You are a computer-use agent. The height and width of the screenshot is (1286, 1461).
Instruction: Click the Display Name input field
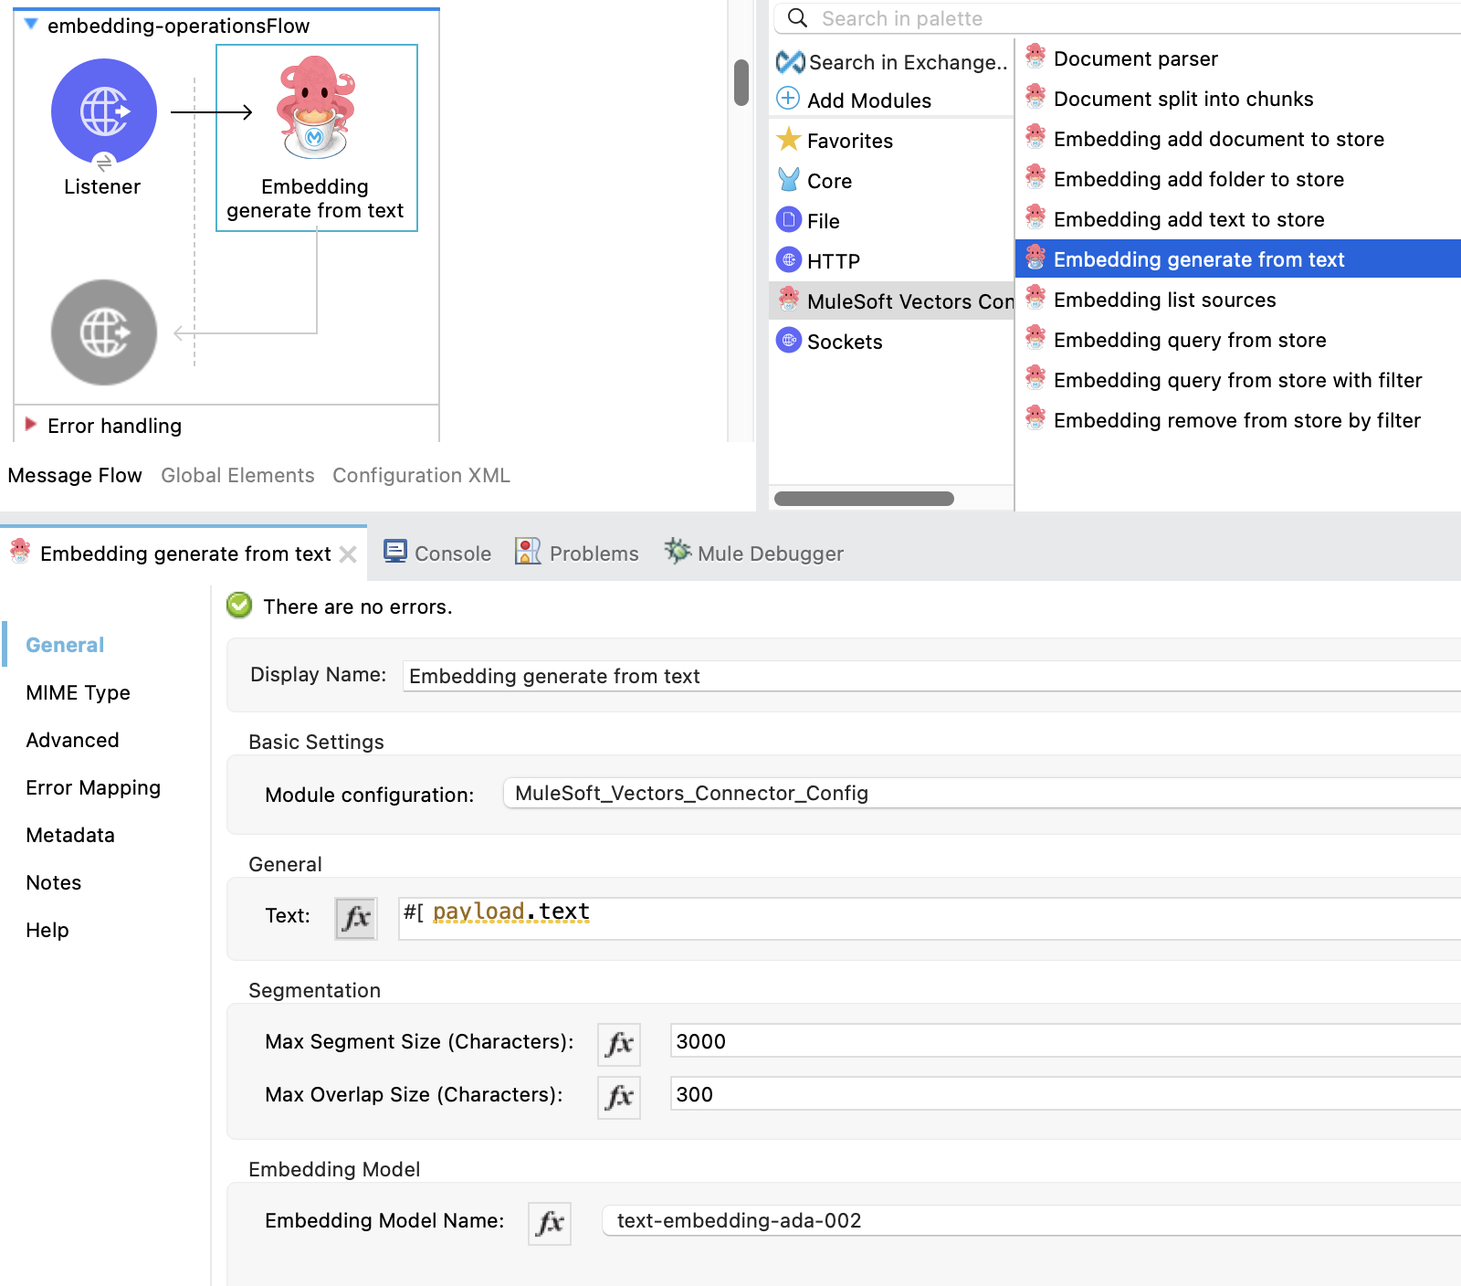pyautogui.click(x=931, y=676)
